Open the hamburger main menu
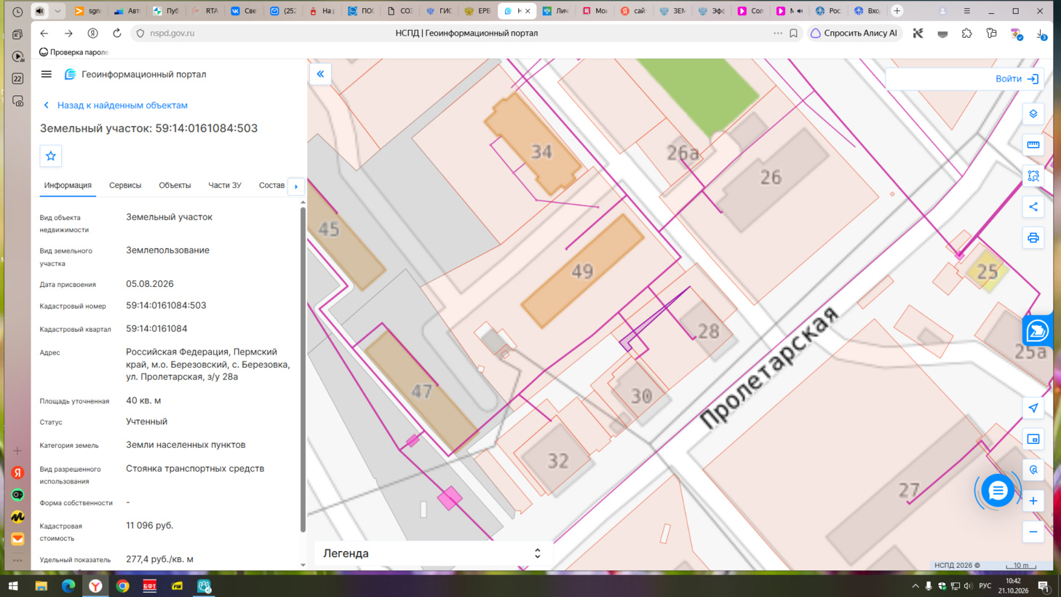The image size is (1061, 597). (x=47, y=74)
